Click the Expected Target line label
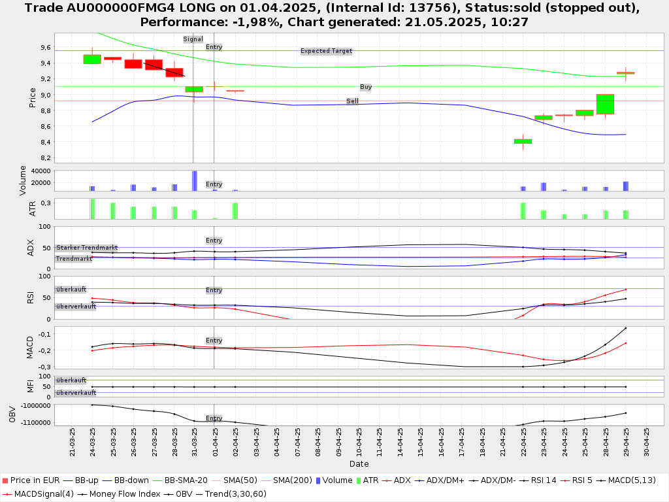Screen dimensions: 669x502 pyautogui.click(x=326, y=51)
